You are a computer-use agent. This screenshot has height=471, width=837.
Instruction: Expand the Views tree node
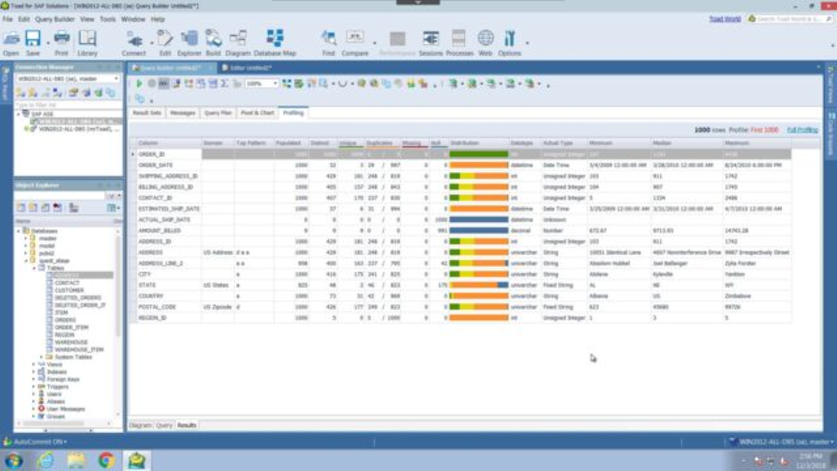tap(34, 364)
